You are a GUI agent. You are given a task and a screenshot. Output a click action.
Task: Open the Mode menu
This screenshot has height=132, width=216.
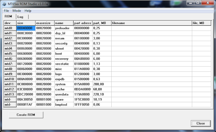(x=17, y=11)
